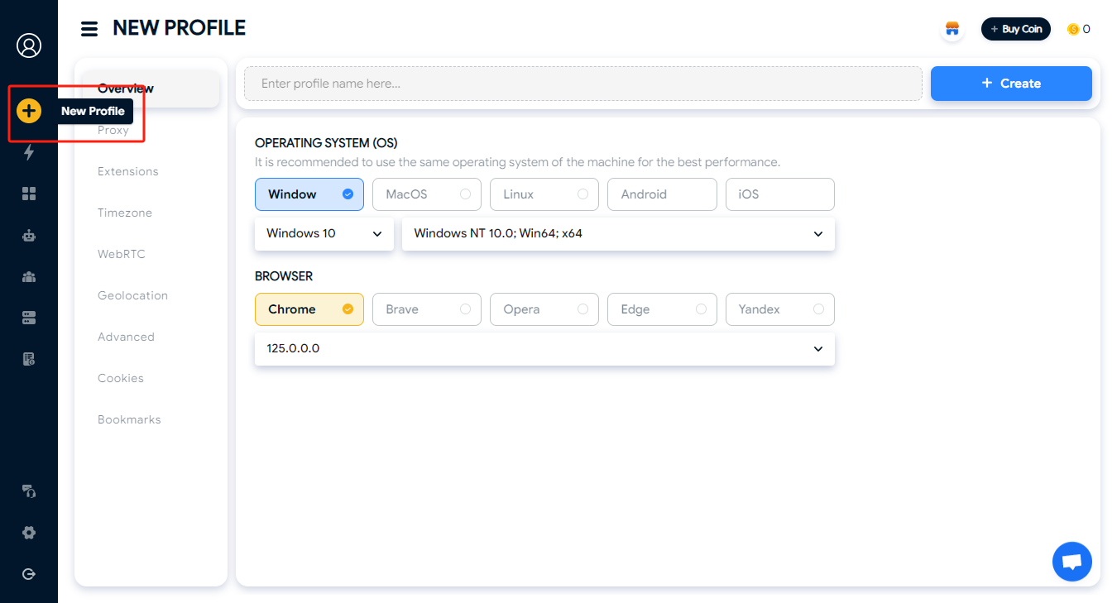
Task: Expand the 125.0.0.0 browser version dropdown
Action: (544, 348)
